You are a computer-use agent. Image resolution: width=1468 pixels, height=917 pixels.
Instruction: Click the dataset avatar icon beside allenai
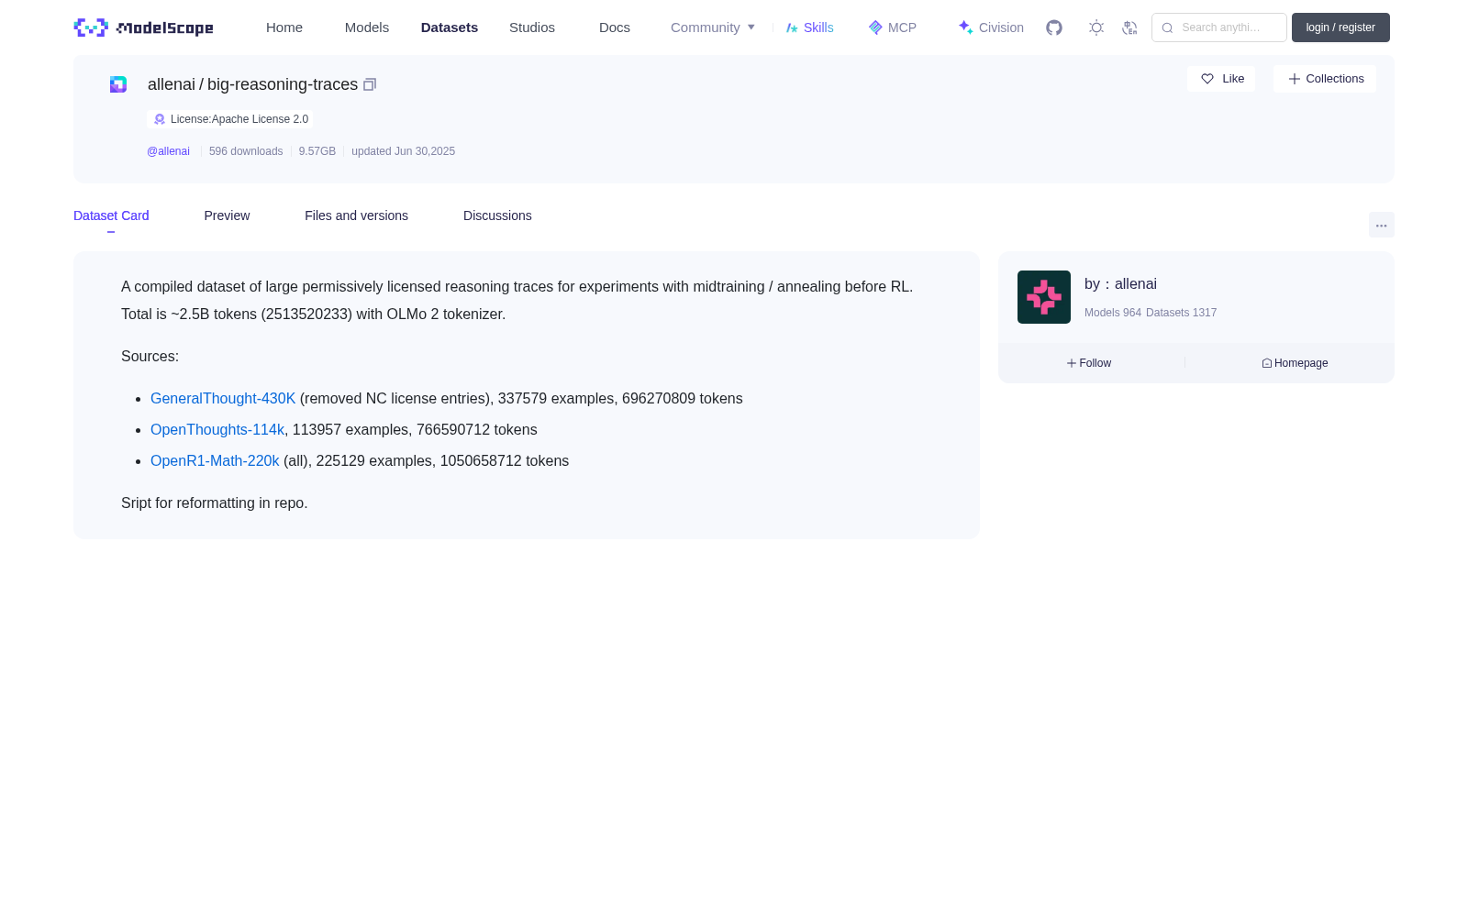coord(118,84)
